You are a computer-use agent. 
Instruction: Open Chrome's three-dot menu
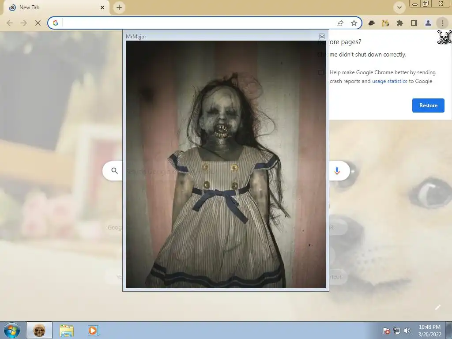(x=442, y=23)
